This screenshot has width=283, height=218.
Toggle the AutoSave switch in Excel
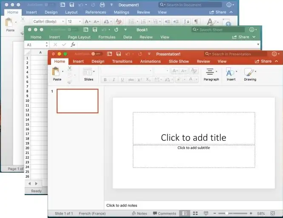(72, 30)
